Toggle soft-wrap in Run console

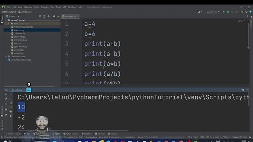tap(11, 103)
